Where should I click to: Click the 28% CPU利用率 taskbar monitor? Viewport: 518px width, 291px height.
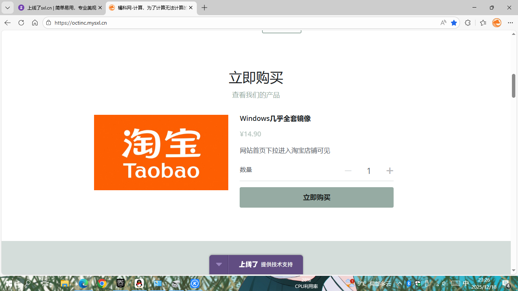click(306, 283)
